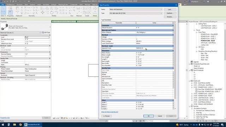Open File Explorer from the taskbar
The width and height of the screenshot is (226, 127).
tap(14, 125)
